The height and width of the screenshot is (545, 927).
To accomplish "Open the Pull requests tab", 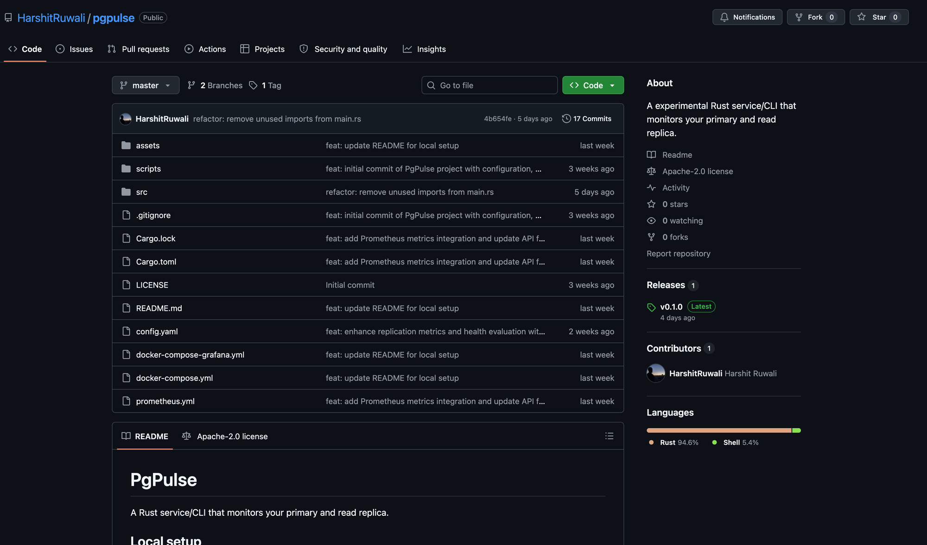I will (x=138, y=49).
